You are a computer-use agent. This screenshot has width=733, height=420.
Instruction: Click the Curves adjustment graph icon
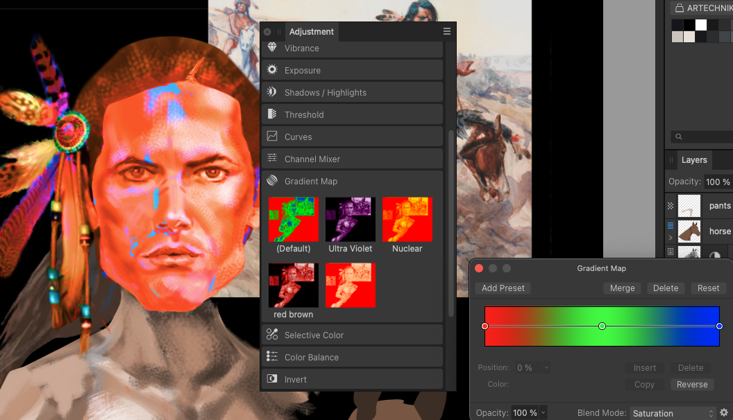click(272, 137)
